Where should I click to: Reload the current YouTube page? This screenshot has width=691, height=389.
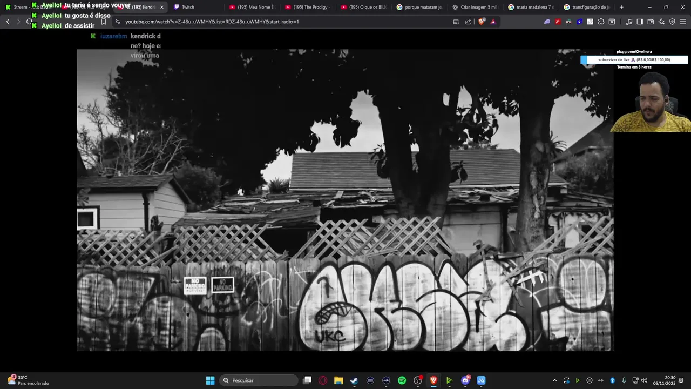point(29,22)
